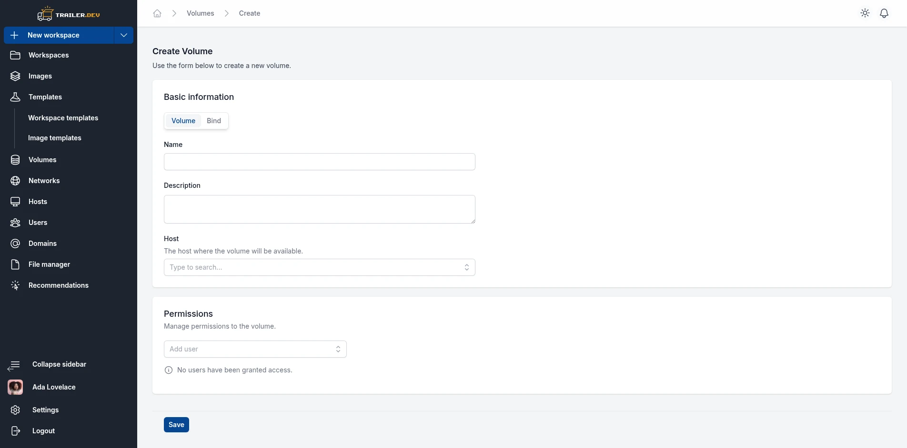Focus the Name input field
The width and height of the screenshot is (907, 448).
pos(320,162)
